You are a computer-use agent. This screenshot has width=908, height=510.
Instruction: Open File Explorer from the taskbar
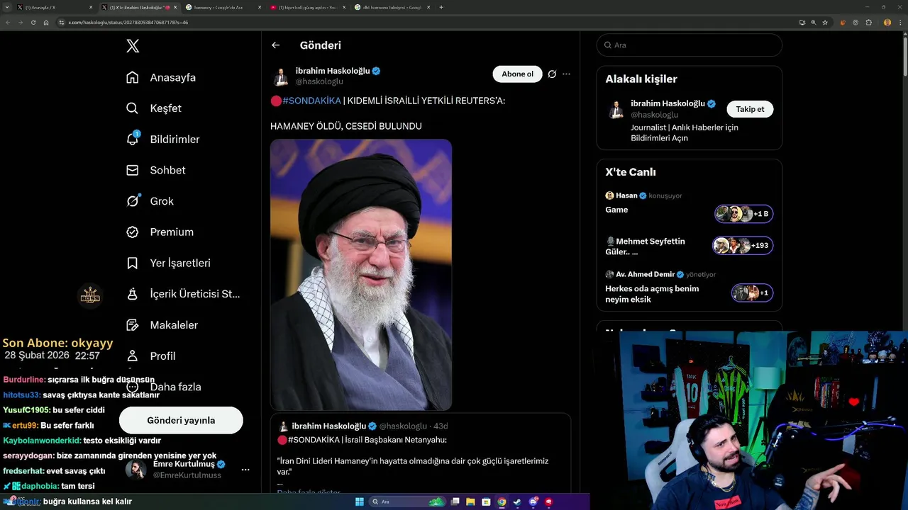(471, 502)
